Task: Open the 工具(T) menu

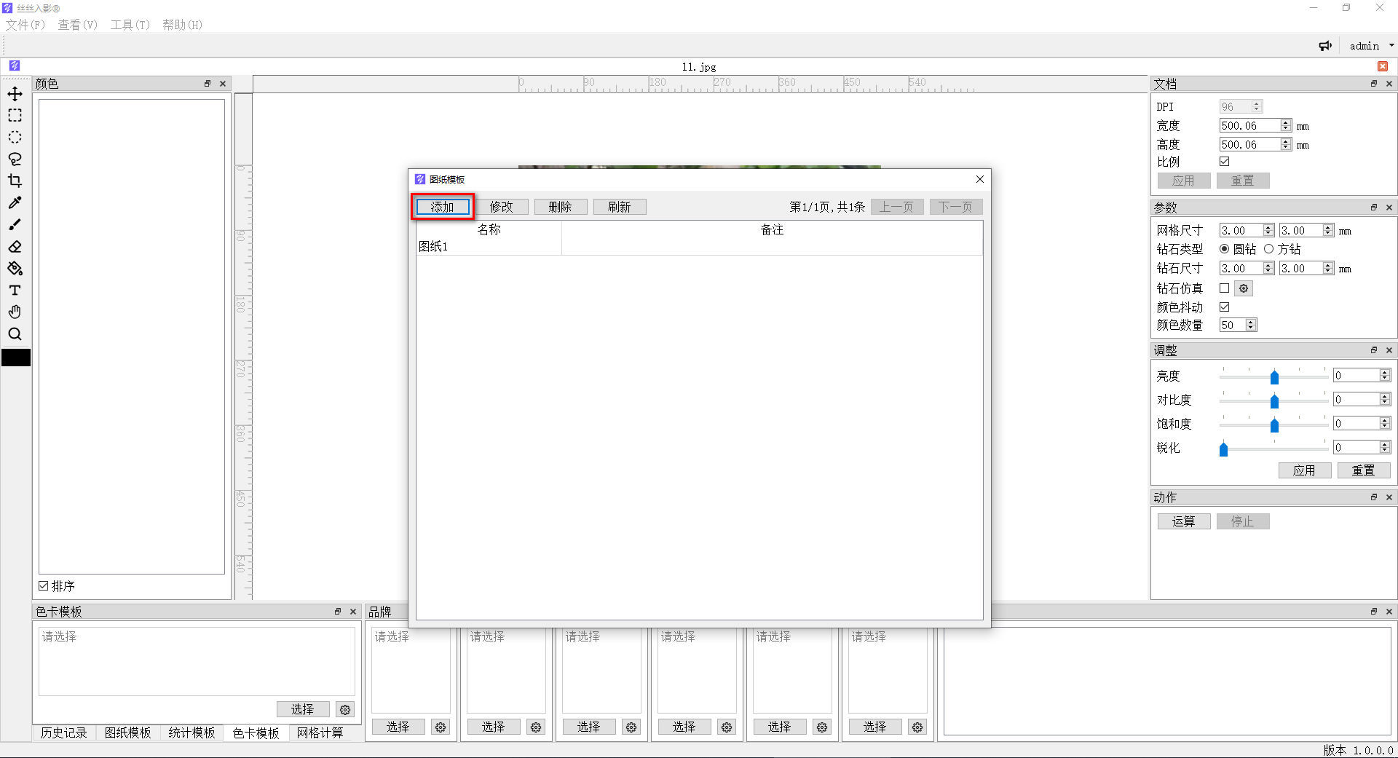Action: pyautogui.click(x=130, y=25)
